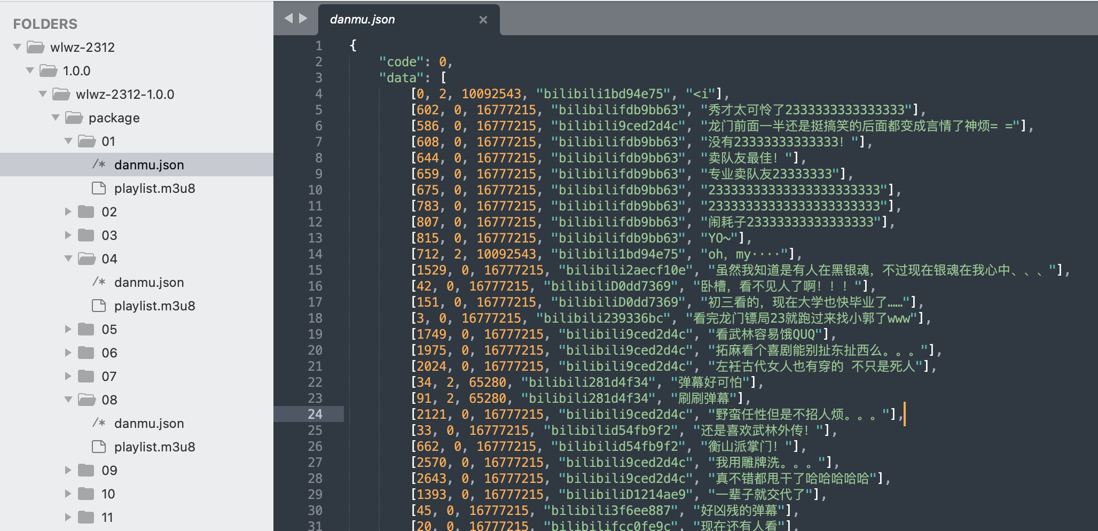Click the folder 07 icon
Image resolution: width=1098 pixels, height=531 pixels.
pos(86,376)
